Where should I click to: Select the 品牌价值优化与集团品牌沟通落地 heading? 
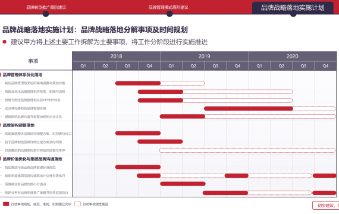click(33, 159)
